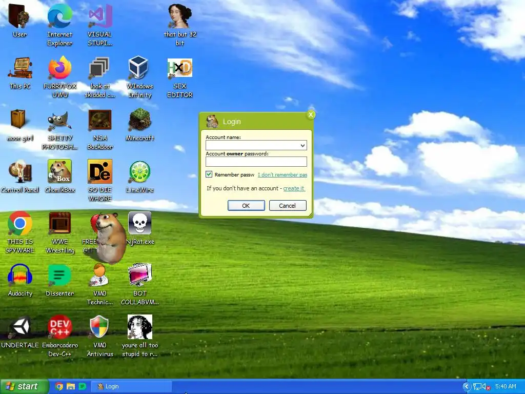The image size is (525, 394).
Task: Click the 5:40 AM clock
Action: point(506,387)
